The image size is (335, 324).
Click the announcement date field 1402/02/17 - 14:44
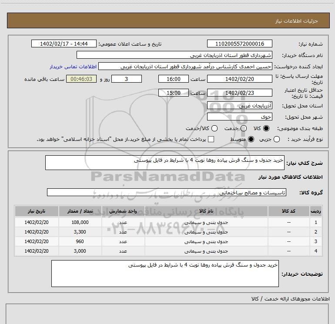click(x=64, y=44)
